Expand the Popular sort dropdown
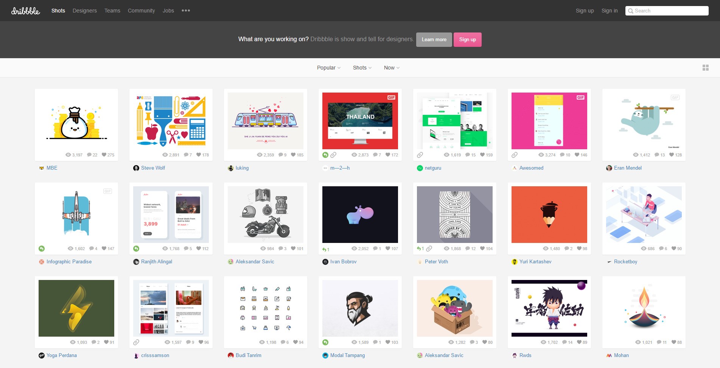Screen dimensions: 720x368 pos(329,68)
